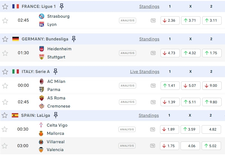The image size is (225, 155).
Task: Pin the Italy Serie A league
Action: (x=55, y=72)
